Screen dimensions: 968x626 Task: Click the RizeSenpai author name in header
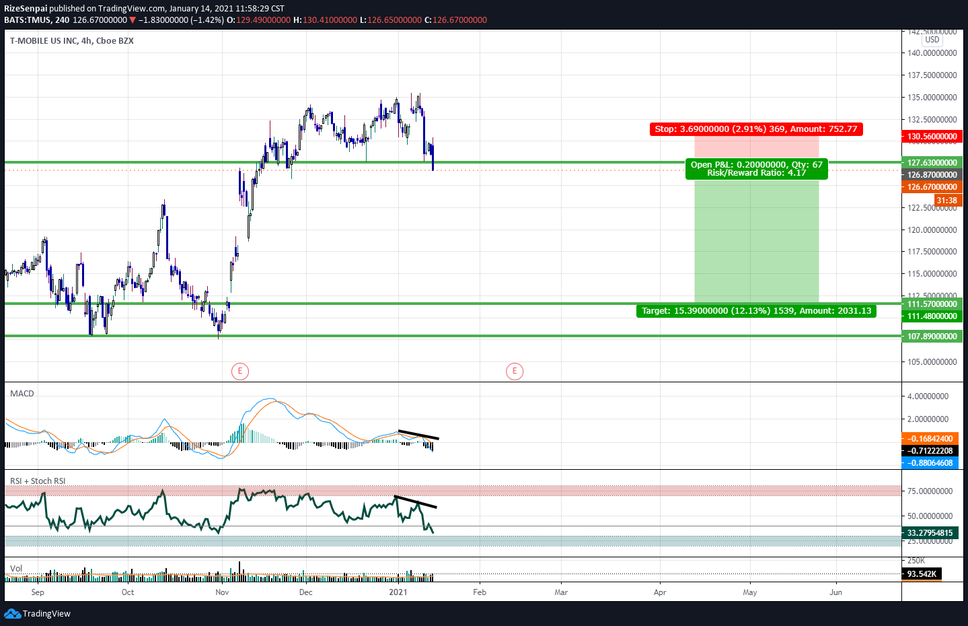click(x=26, y=9)
